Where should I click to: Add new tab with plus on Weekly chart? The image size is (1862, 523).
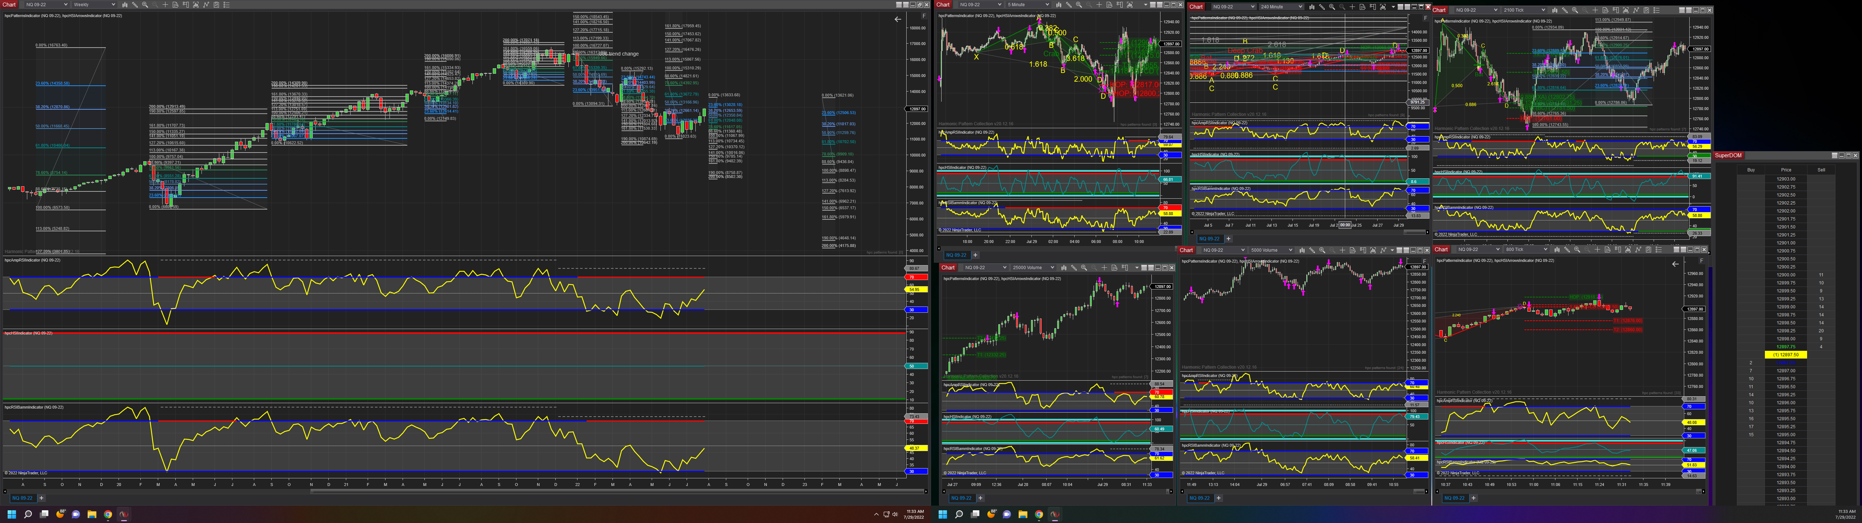click(41, 498)
